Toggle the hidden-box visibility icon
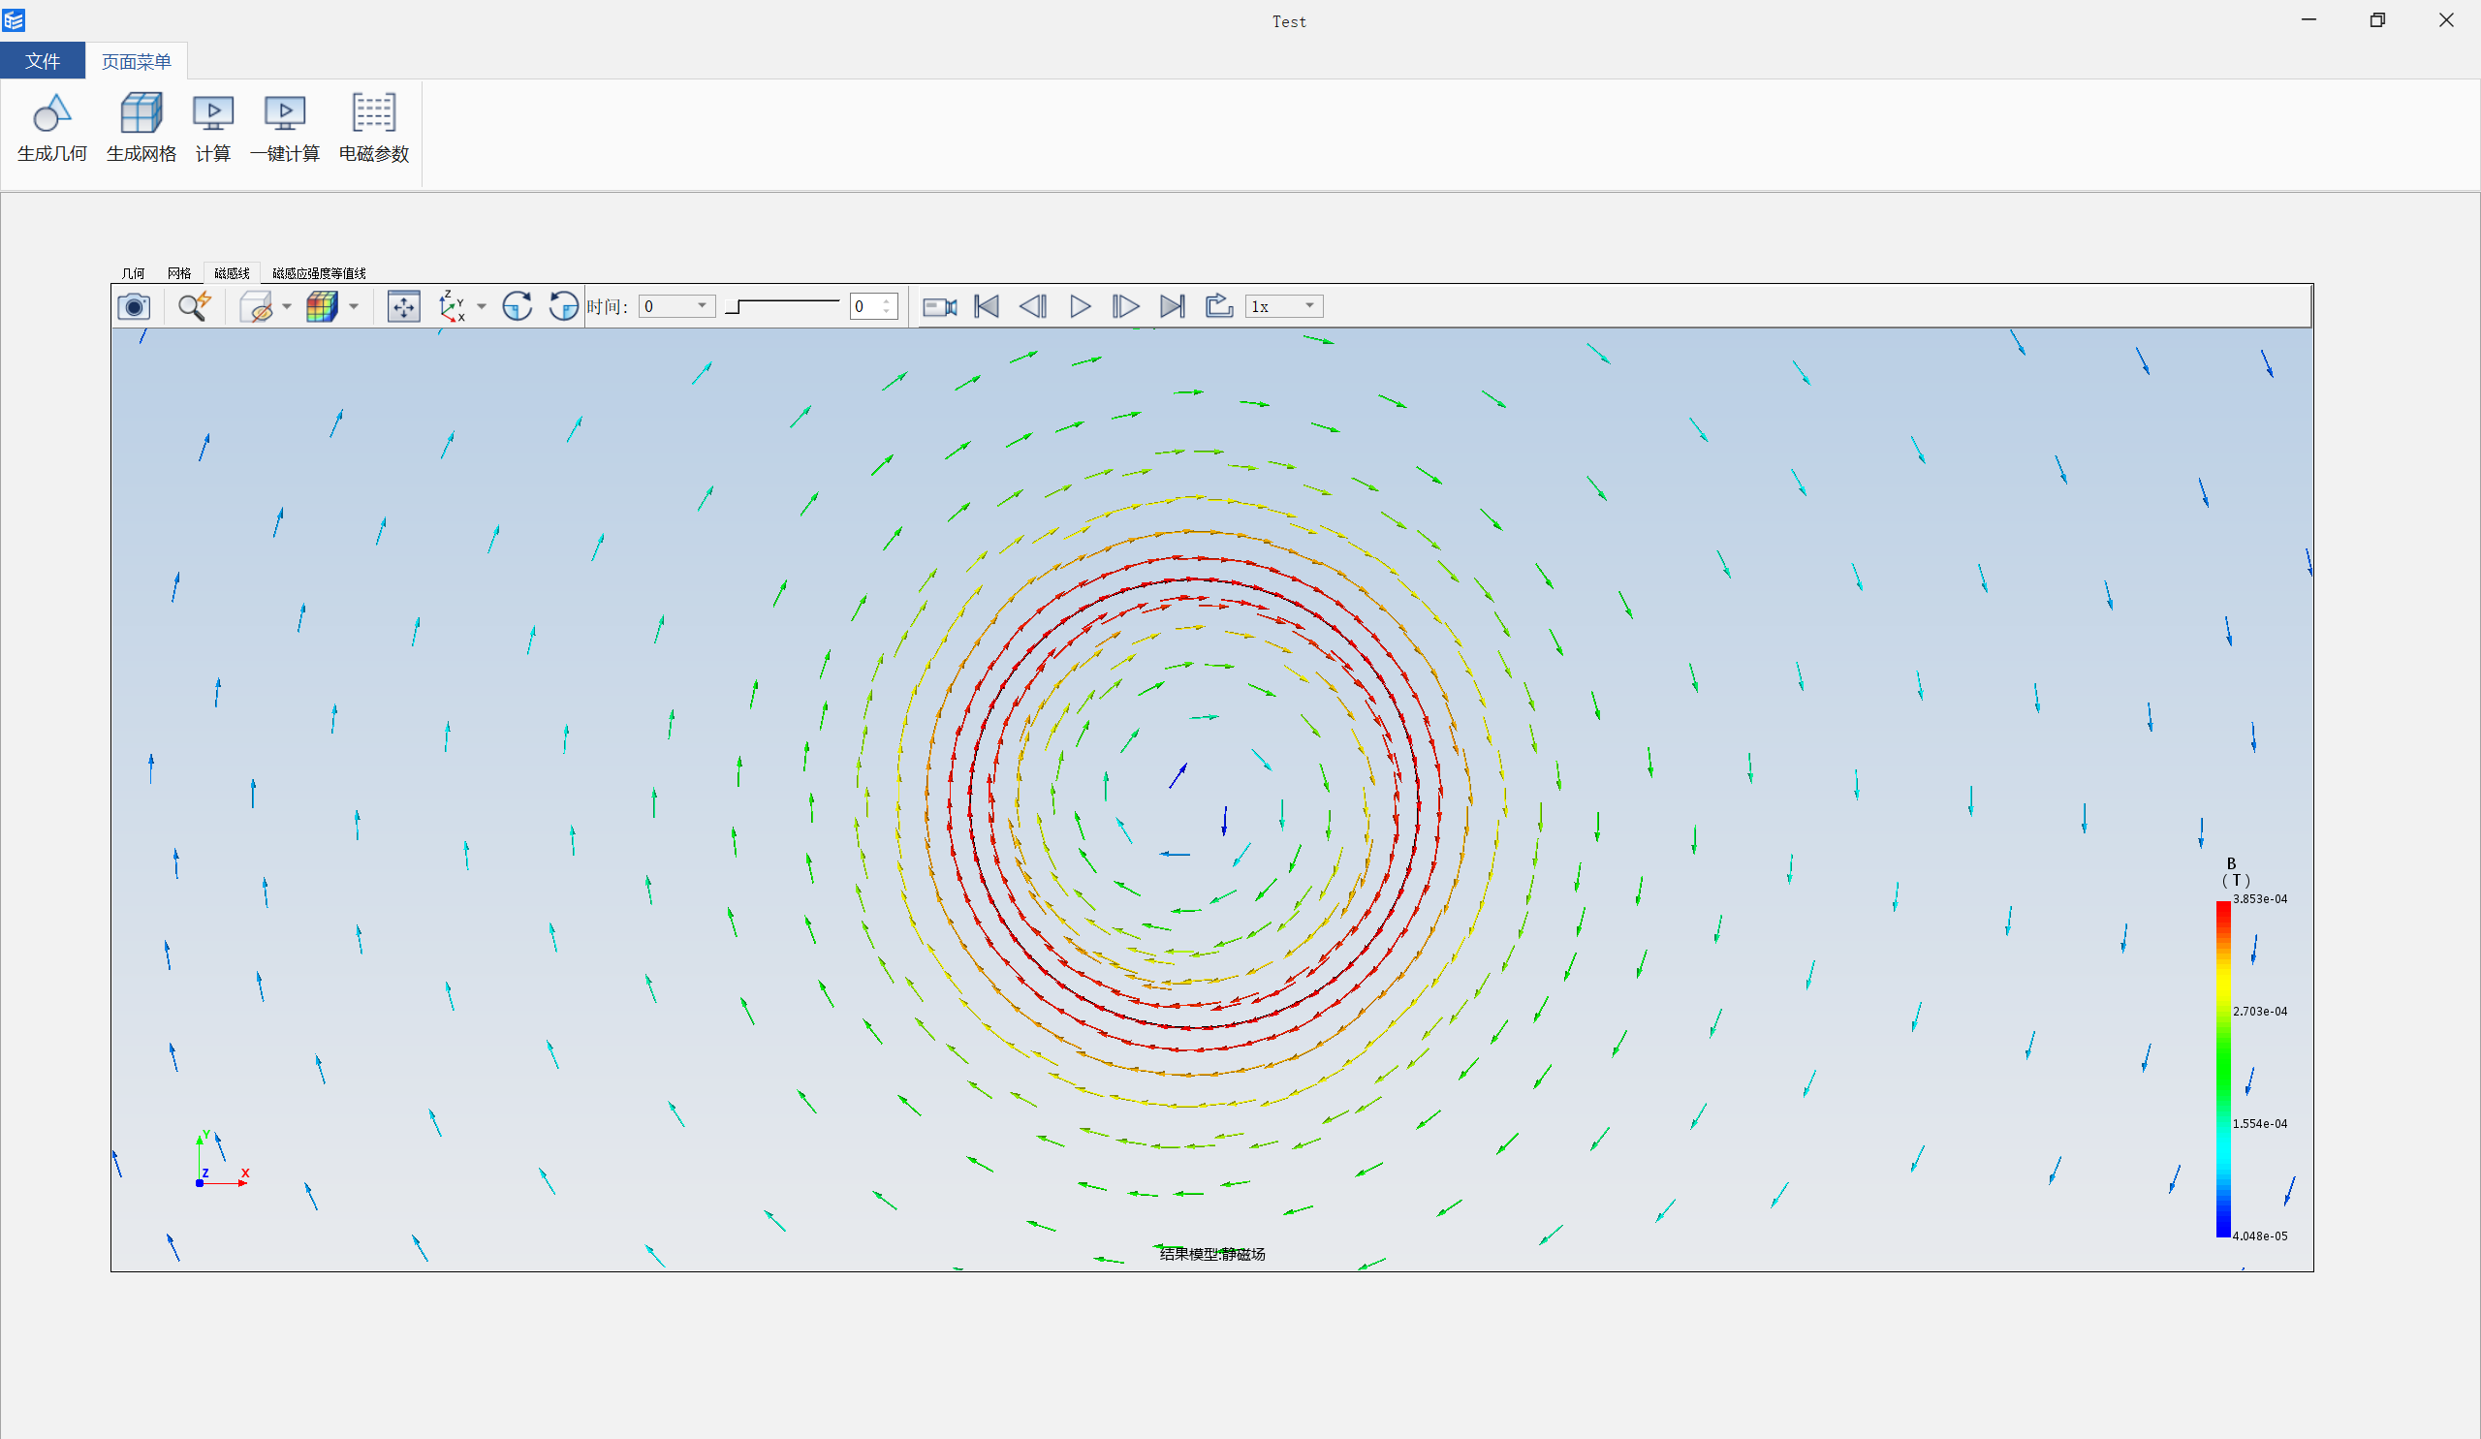This screenshot has width=2481, height=1439. 256,306
